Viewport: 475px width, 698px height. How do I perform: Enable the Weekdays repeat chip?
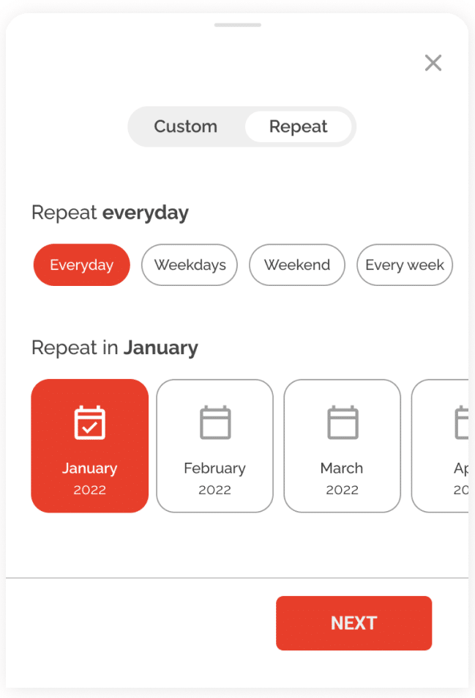(190, 265)
